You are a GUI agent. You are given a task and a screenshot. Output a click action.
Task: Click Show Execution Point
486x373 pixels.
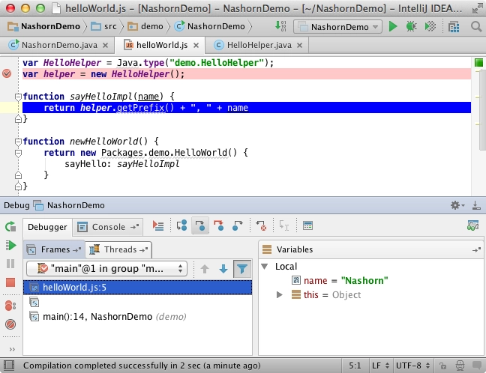158,225
